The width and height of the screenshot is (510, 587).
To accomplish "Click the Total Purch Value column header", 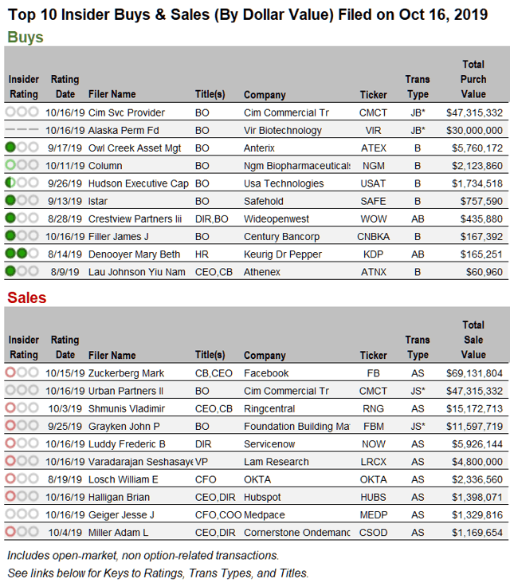I will (473, 79).
